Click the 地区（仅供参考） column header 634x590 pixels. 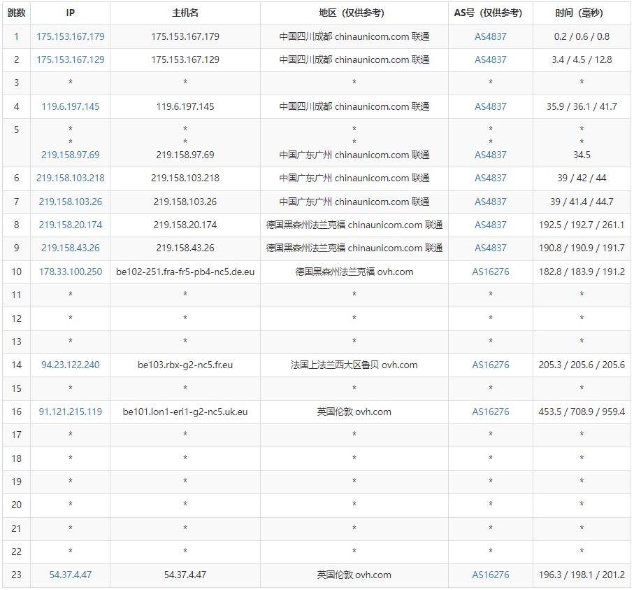(x=354, y=13)
